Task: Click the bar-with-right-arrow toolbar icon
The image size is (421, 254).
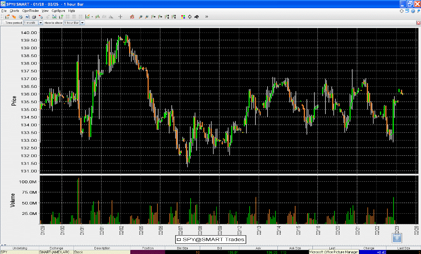Action: pos(154,17)
